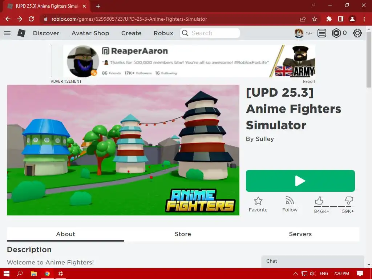Image resolution: width=372 pixels, height=279 pixels.
Task: Start the game with green Play button
Action: (x=300, y=181)
